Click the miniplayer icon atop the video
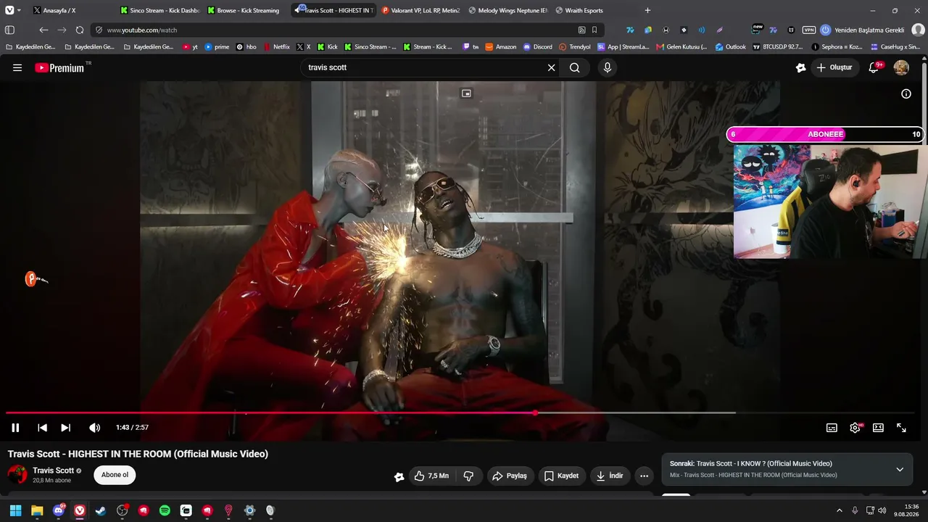This screenshot has height=522, width=928. [x=466, y=94]
